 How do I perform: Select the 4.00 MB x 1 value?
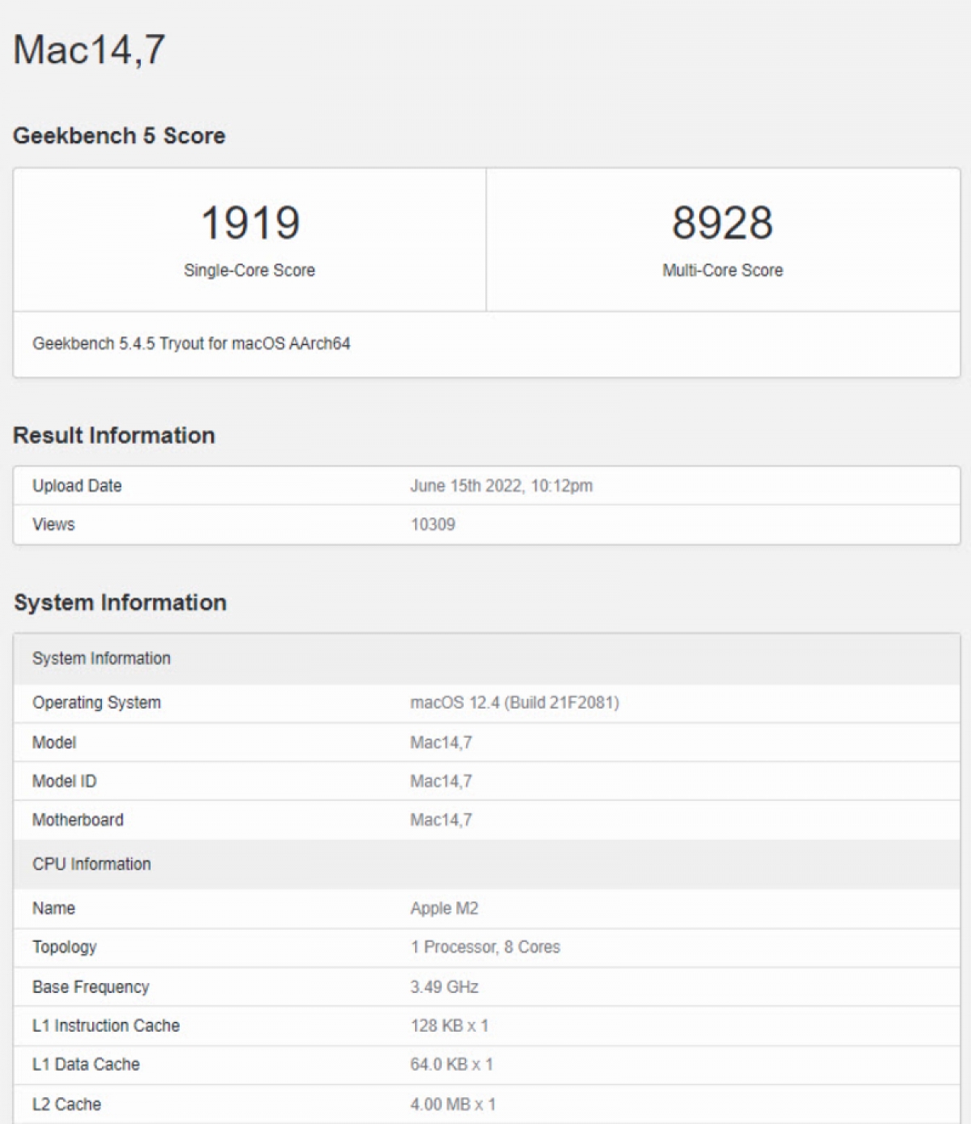tap(453, 1105)
